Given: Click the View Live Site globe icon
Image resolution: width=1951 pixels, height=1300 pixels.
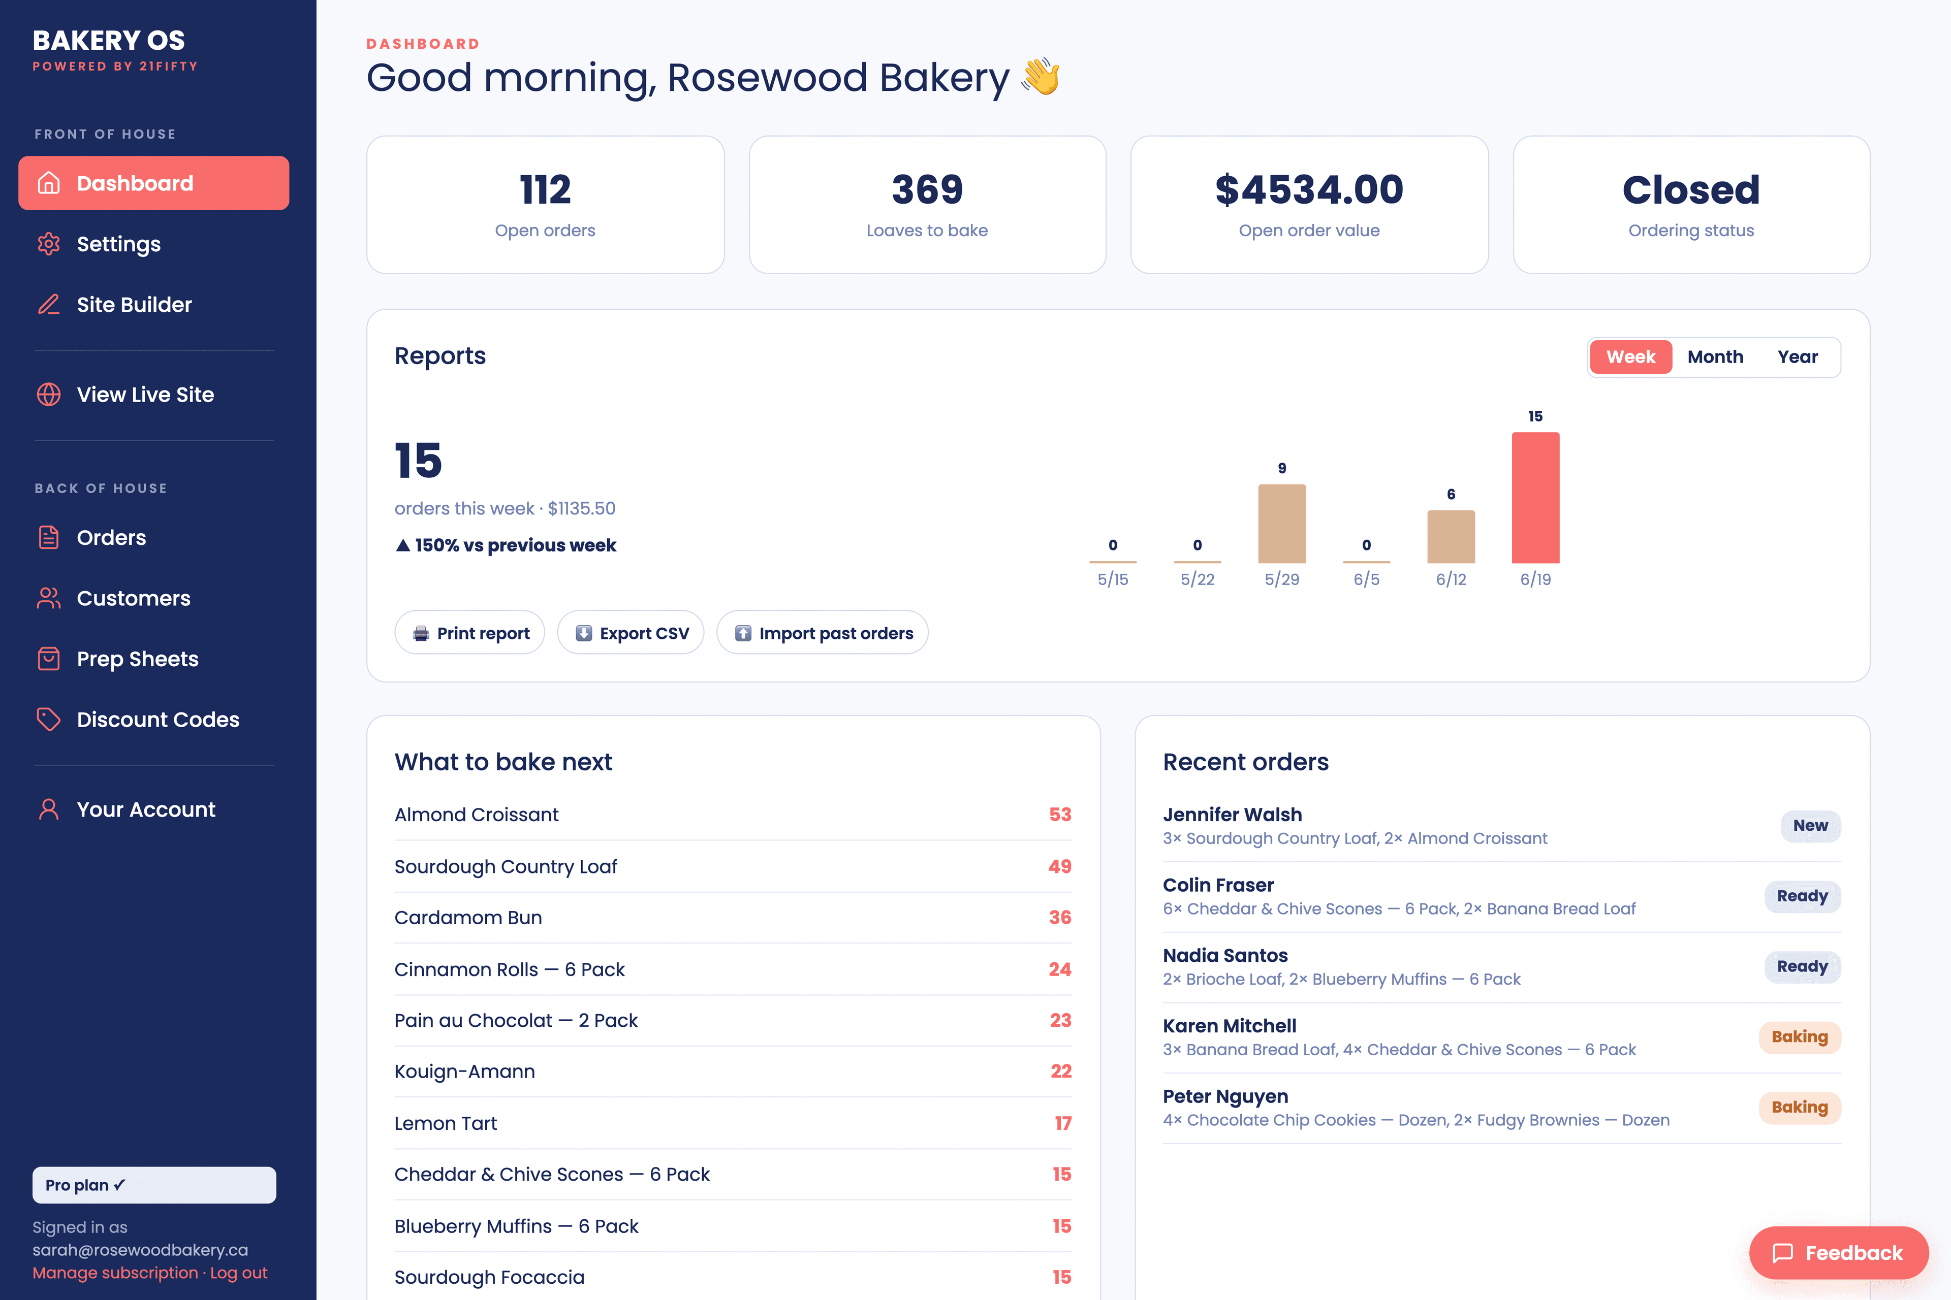Looking at the screenshot, I should pos(49,395).
